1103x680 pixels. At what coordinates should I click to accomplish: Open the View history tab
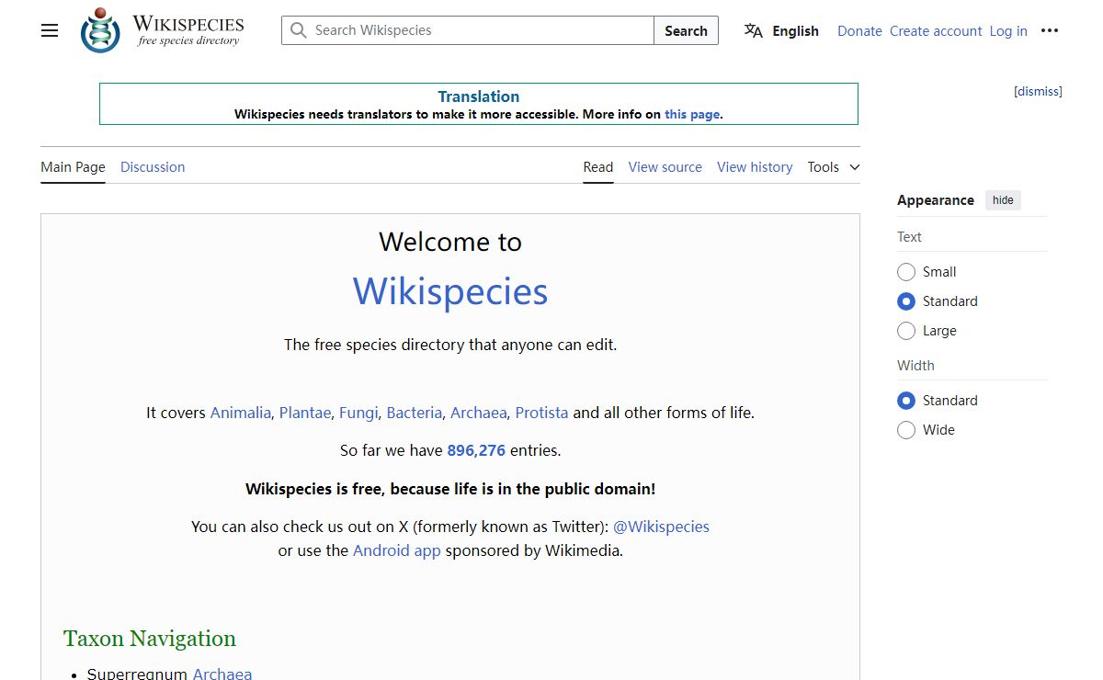[755, 167]
